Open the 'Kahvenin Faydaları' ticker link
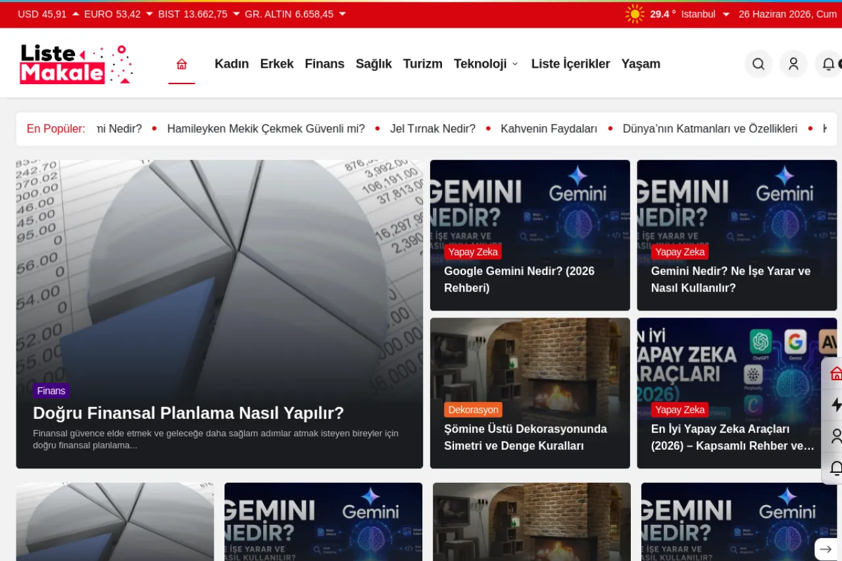The width and height of the screenshot is (842, 561). click(549, 129)
